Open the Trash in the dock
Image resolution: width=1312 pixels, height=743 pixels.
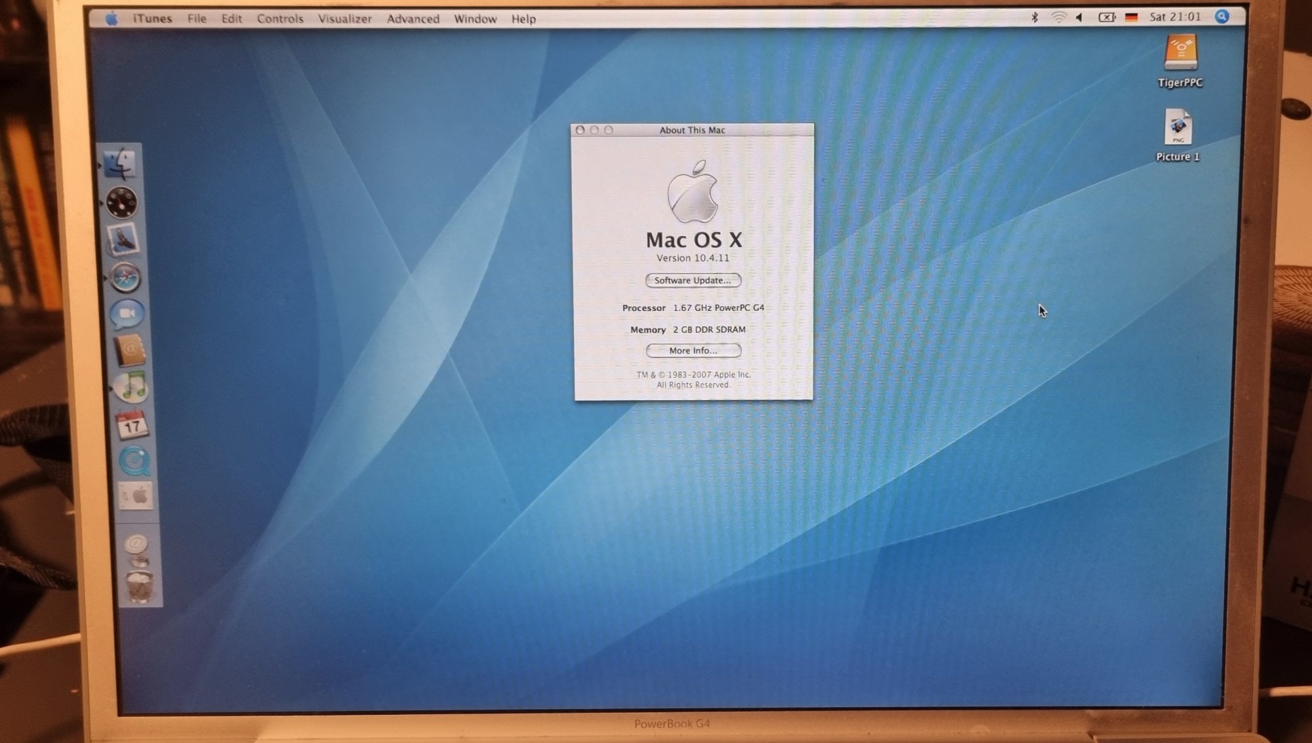[139, 586]
